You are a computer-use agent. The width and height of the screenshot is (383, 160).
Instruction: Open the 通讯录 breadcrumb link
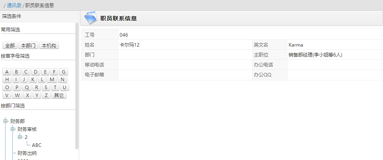[x=14, y=5]
